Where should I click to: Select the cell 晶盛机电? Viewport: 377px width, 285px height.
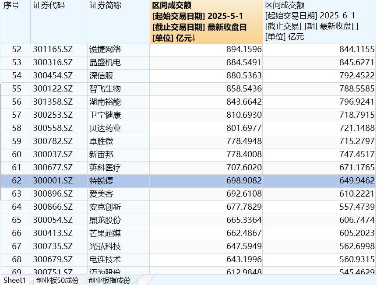[x=118, y=63]
